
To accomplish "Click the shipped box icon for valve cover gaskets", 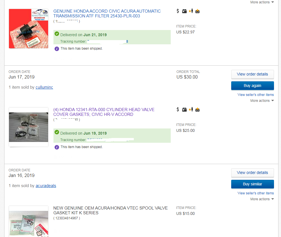I will [x=184, y=110].
